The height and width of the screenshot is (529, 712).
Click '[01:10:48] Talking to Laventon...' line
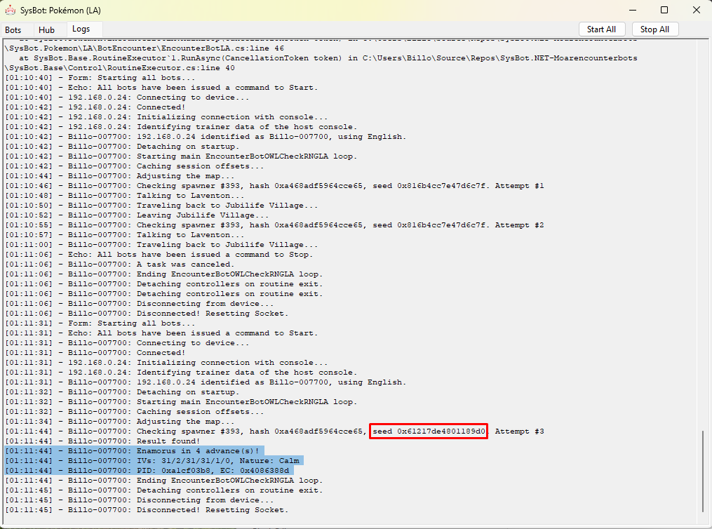[x=125, y=196]
